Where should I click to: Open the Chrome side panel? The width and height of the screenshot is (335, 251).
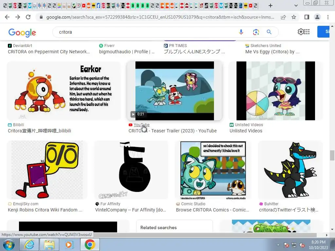click(x=307, y=17)
